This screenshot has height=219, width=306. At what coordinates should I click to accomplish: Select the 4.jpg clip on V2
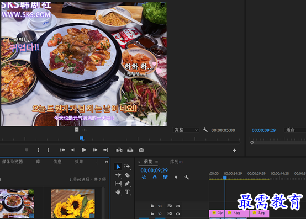237,213
